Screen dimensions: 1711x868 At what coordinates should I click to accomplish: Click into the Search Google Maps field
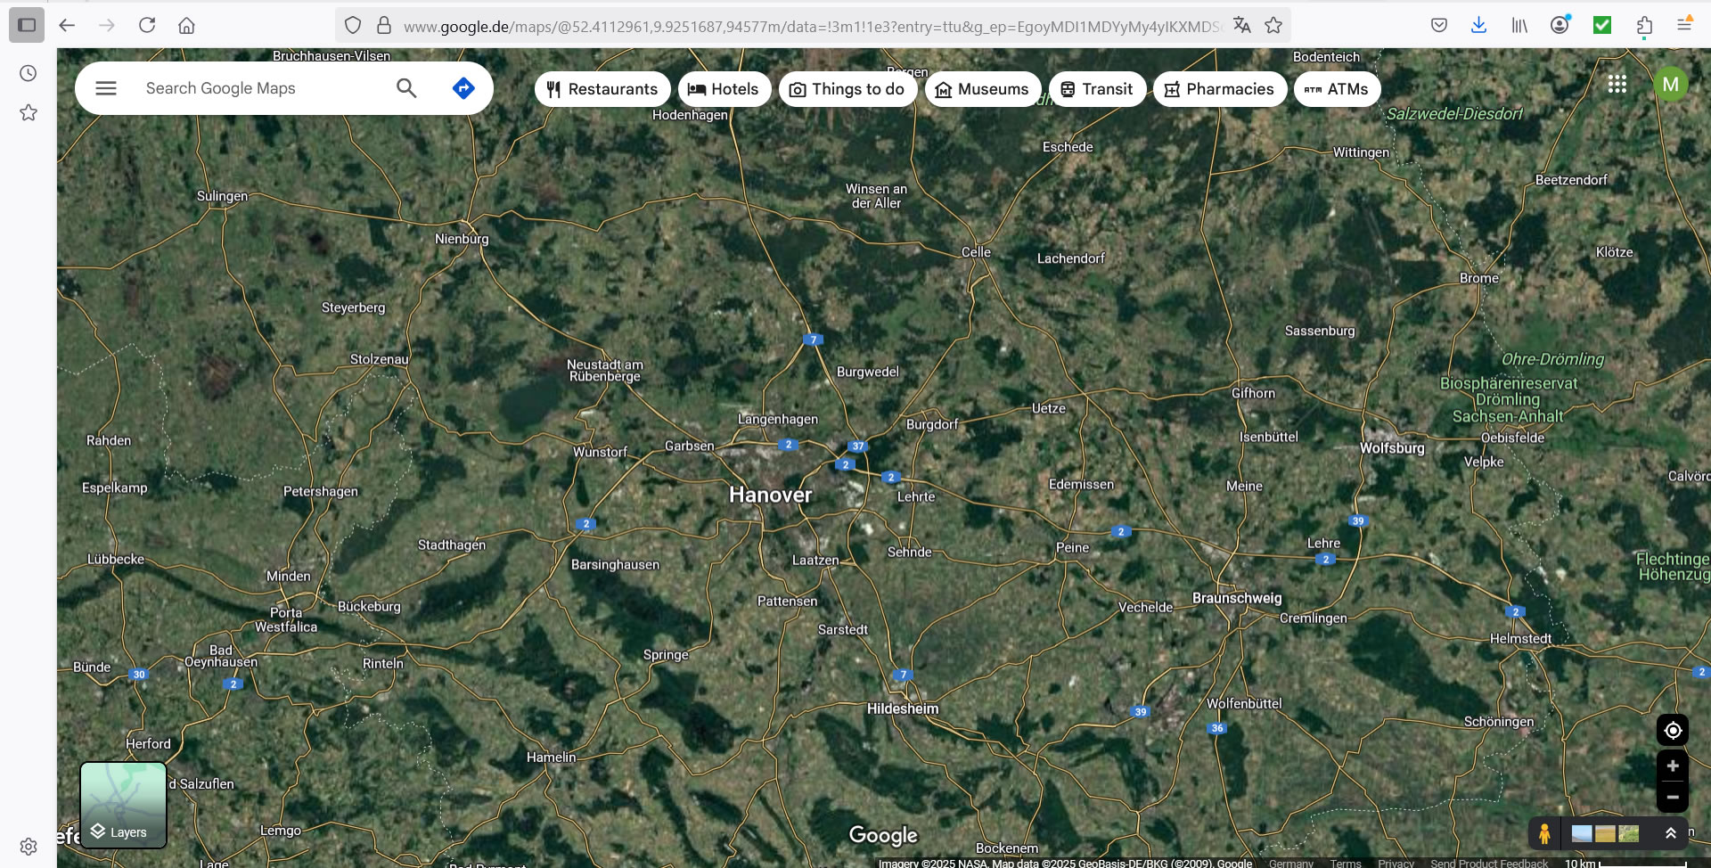[258, 88]
